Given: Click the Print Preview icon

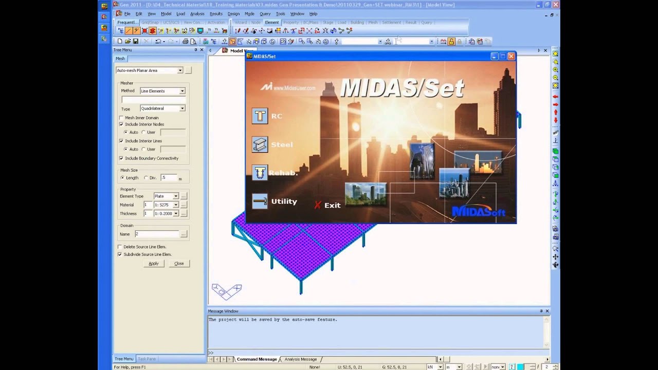Looking at the screenshot, I should click(x=193, y=41).
